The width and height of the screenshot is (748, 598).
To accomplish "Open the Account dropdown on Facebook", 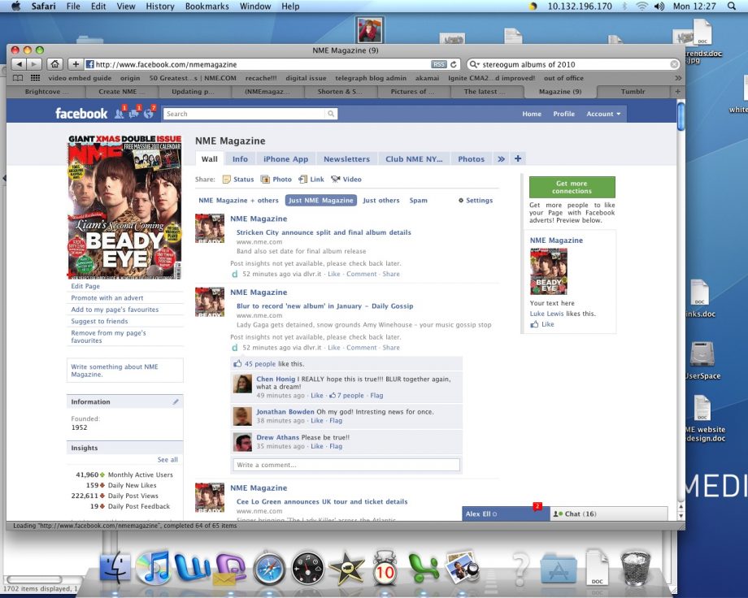I will tap(603, 114).
